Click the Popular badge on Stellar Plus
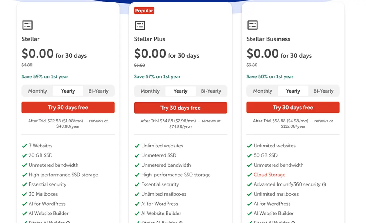 pos(144,10)
